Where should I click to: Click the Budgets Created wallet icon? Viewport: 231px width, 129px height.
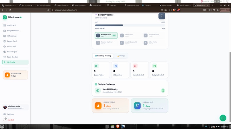pyautogui.click(x=154, y=66)
